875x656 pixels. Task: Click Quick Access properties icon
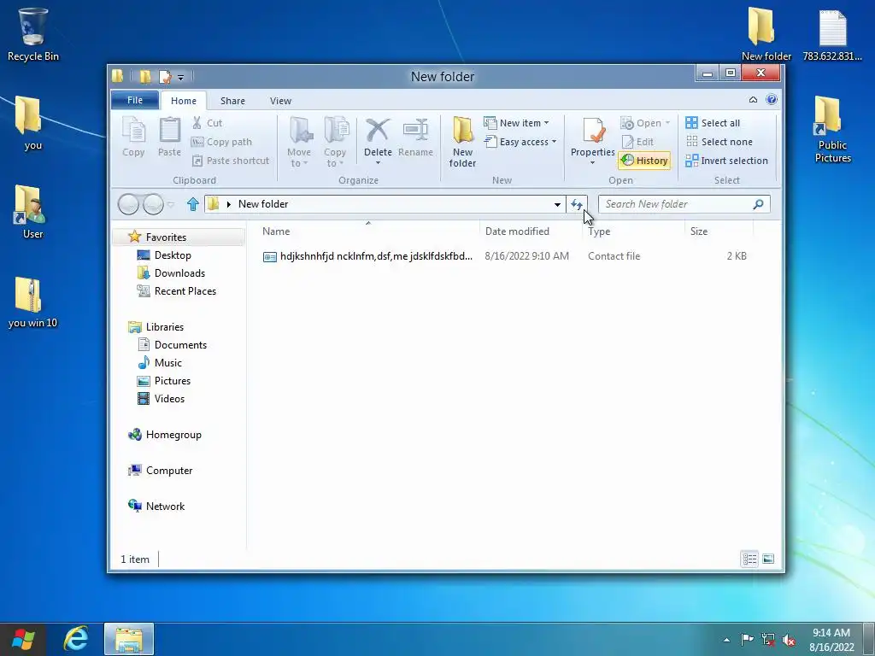pos(165,76)
